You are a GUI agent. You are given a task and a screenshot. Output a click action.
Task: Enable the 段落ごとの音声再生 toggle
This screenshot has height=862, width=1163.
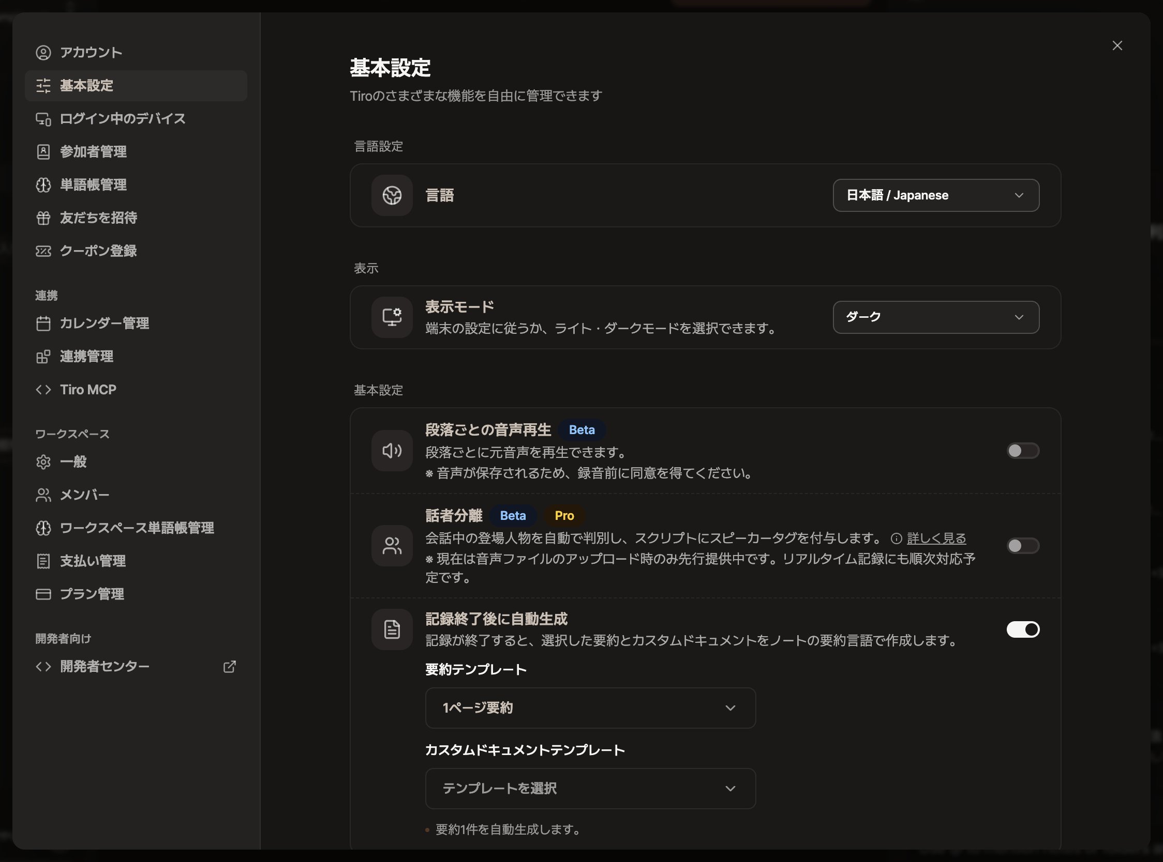pyautogui.click(x=1022, y=451)
